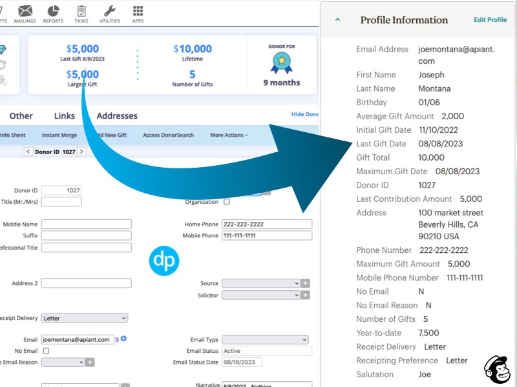Image resolution: width=517 pixels, height=387 pixels.
Task: Go to next donor record arrow
Action: pos(81,152)
